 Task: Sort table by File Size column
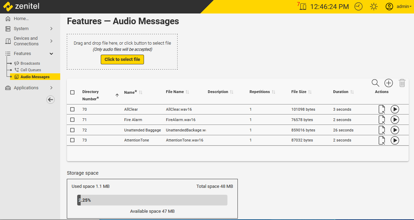click(299, 92)
